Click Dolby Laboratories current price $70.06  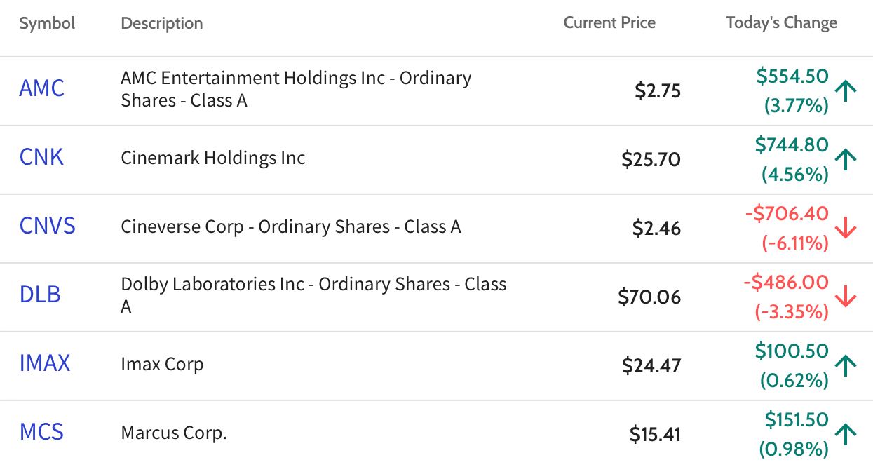tap(649, 297)
